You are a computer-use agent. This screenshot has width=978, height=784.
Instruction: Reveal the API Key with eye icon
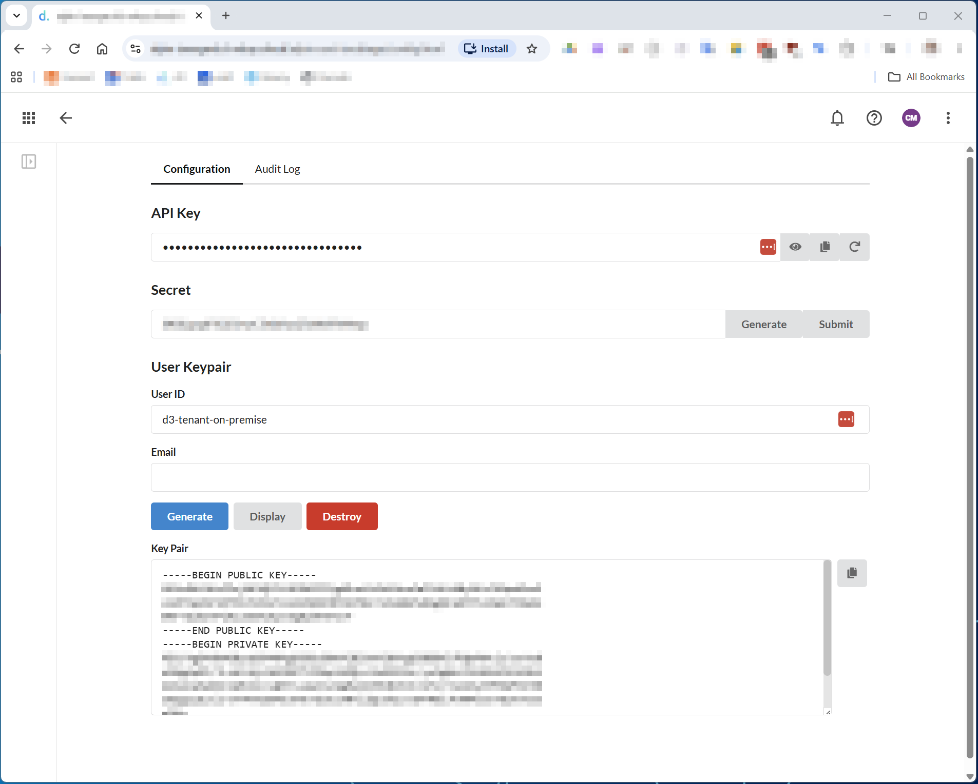click(795, 247)
